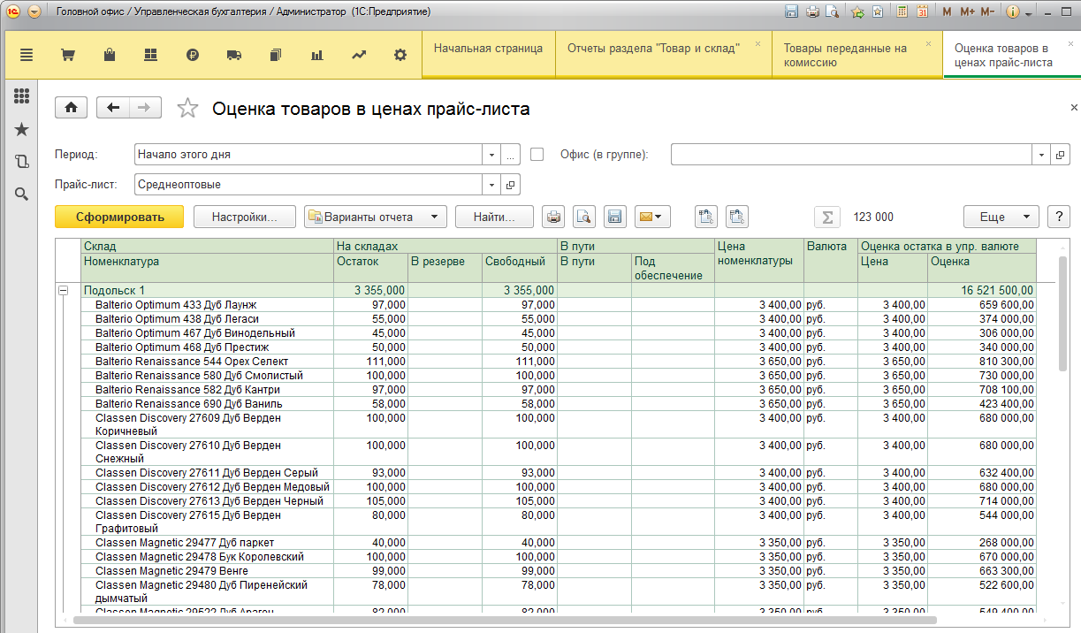Click the report's vertical scrollbar
Screen dimensions: 1081x633
pyautogui.click(x=1063, y=313)
